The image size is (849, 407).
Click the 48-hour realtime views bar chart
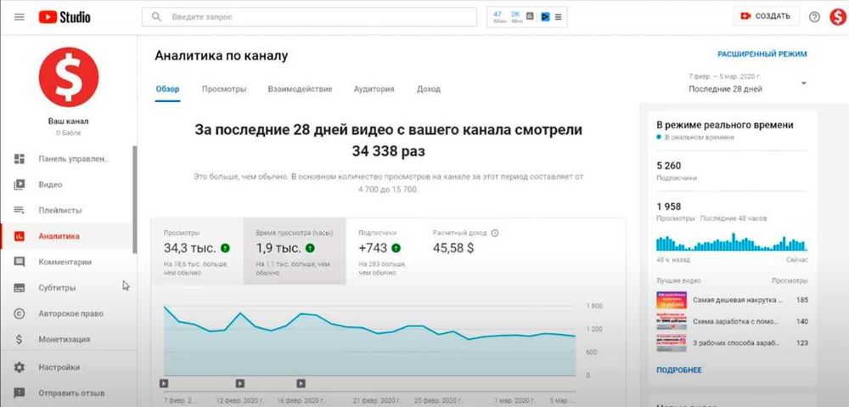(732, 241)
